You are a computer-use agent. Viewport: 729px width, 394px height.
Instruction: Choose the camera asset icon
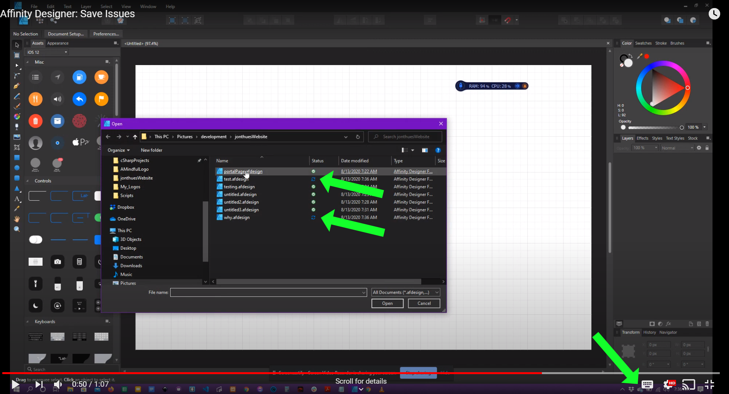(x=57, y=262)
